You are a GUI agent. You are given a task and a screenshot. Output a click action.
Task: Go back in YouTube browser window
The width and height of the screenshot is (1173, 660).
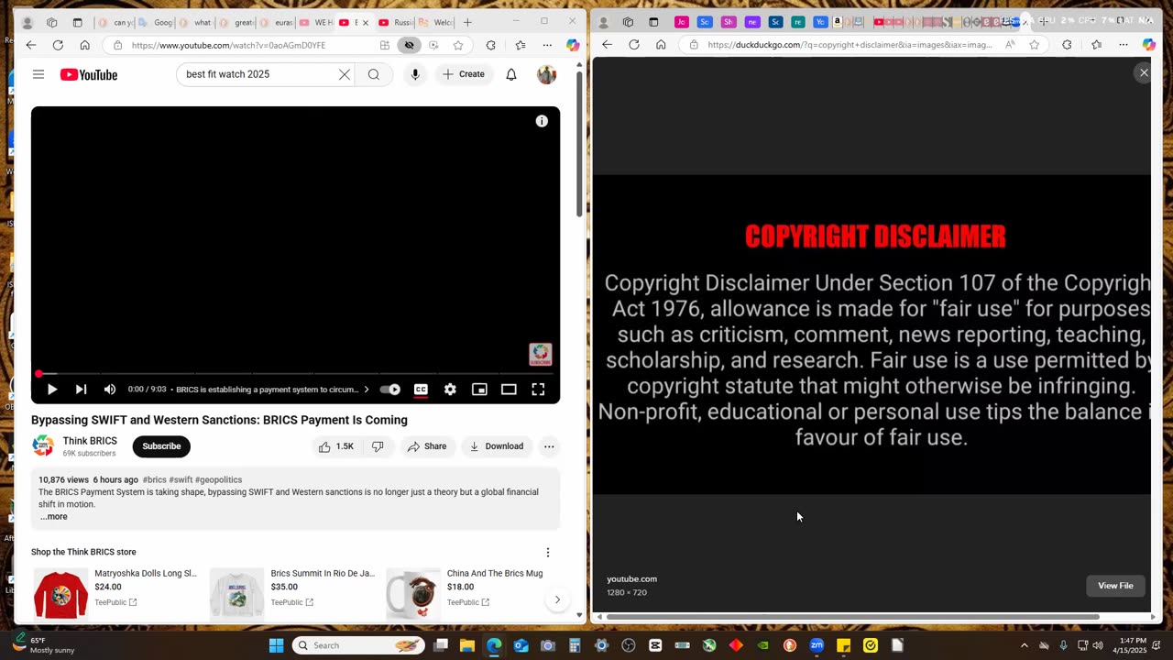31,45
